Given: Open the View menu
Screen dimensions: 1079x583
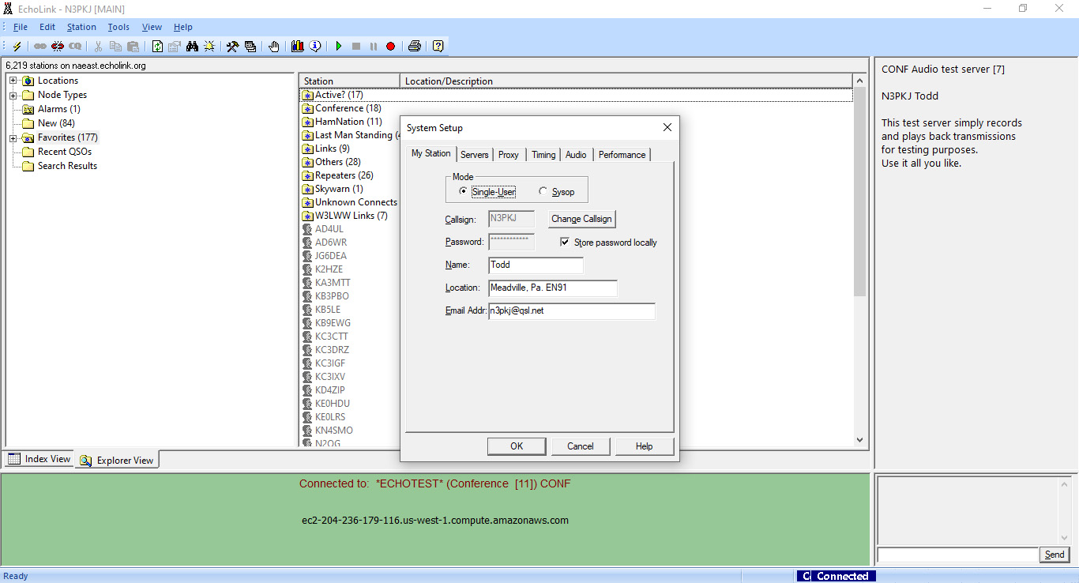Looking at the screenshot, I should (x=152, y=27).
